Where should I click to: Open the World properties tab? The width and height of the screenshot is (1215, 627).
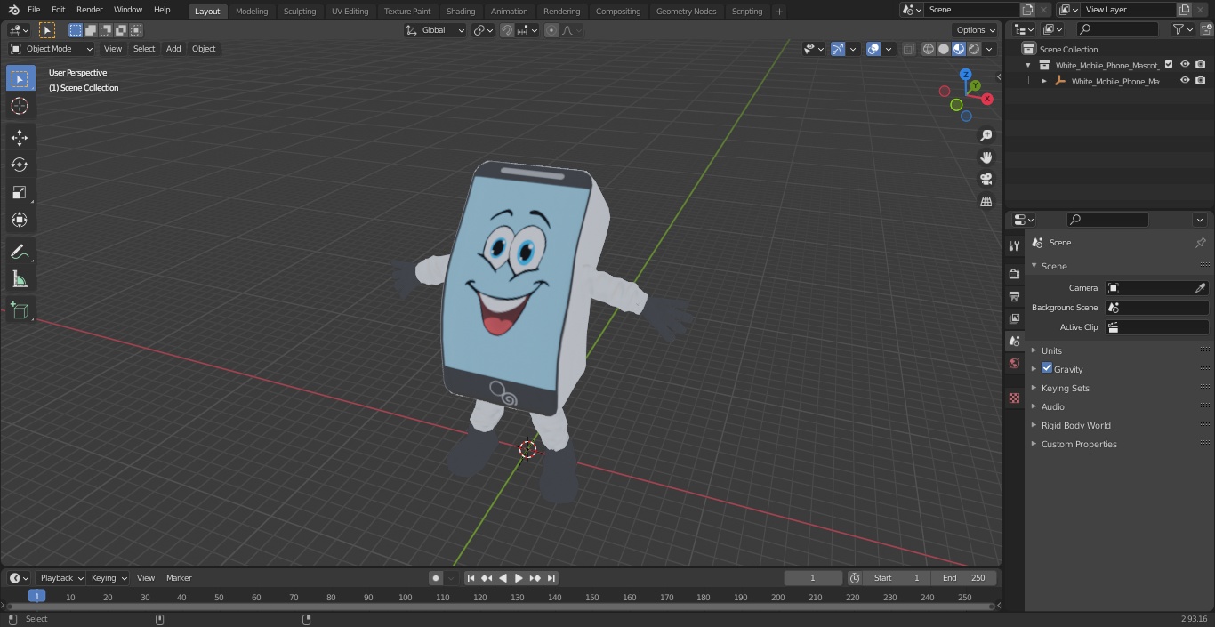pos(1014,363)
